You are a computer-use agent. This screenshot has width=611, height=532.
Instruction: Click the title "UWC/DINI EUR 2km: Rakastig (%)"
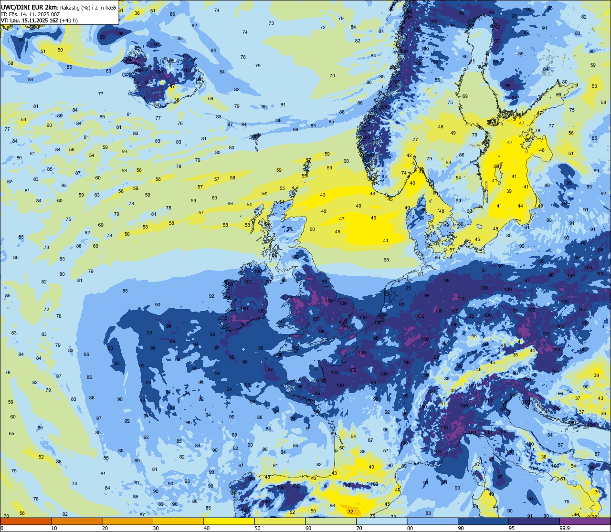coord(47,7)
